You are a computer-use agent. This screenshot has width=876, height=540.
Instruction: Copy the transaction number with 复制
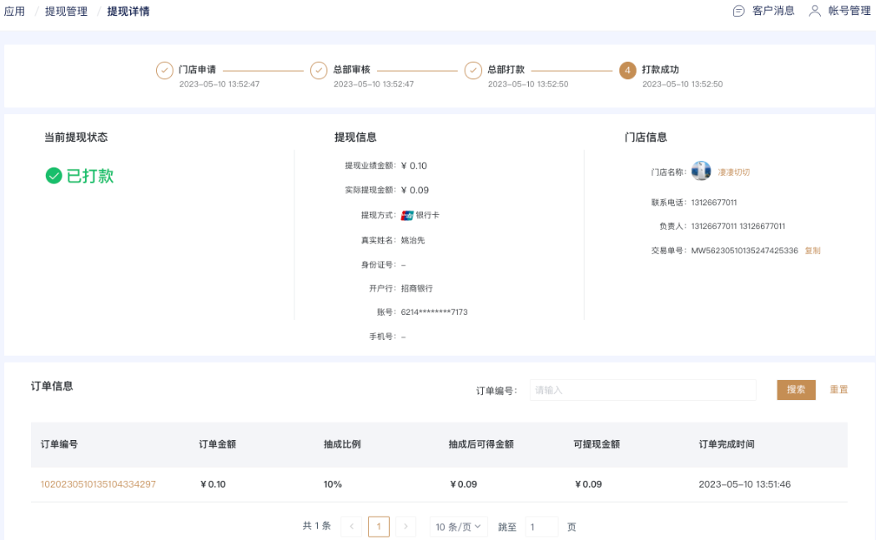(x=812, y=251)
